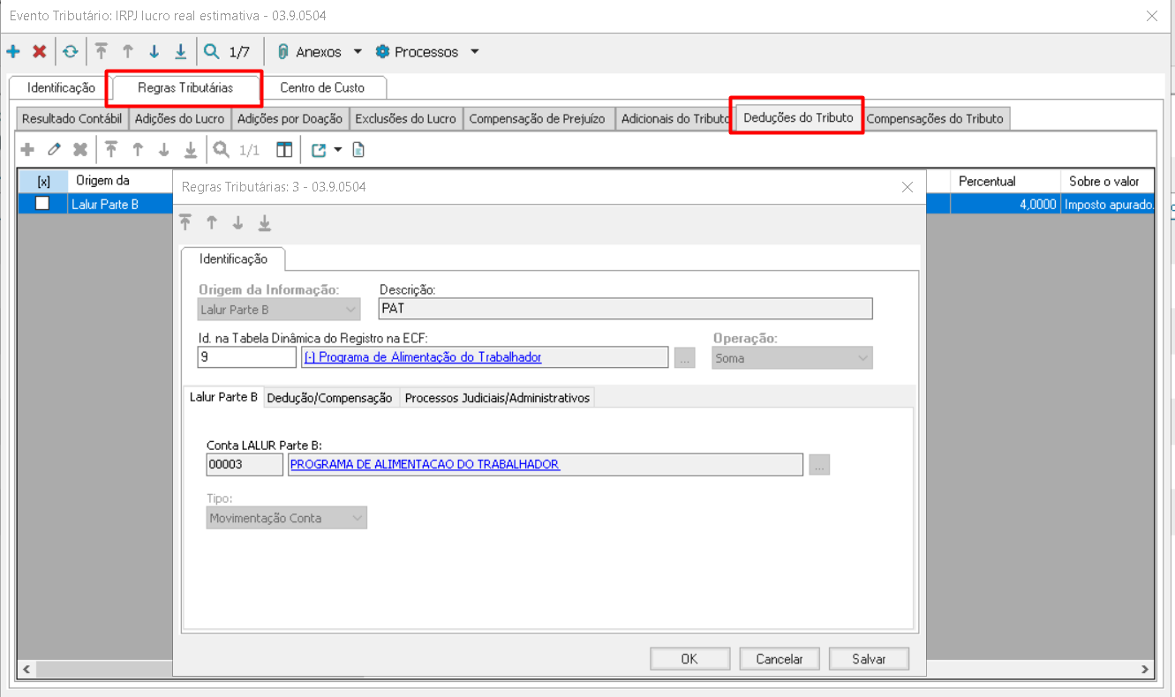This screenshot has width=1175, height=697.
Task: Move to the next row in the grid toolbar
Action: pos(163,150)
